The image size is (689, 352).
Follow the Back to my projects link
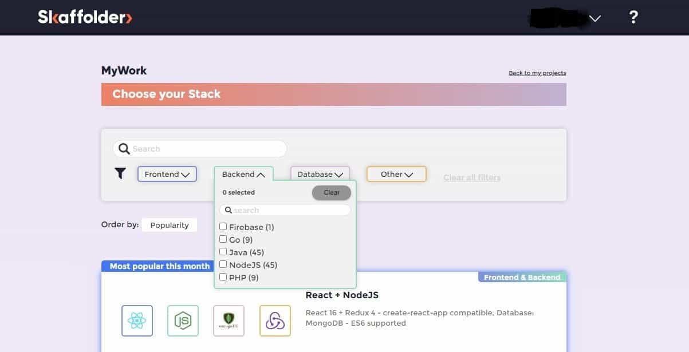coord(537,73)
